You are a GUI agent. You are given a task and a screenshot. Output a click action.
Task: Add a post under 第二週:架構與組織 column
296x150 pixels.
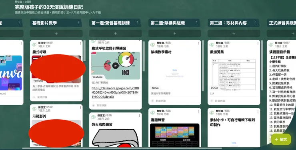tap(175, 34)
